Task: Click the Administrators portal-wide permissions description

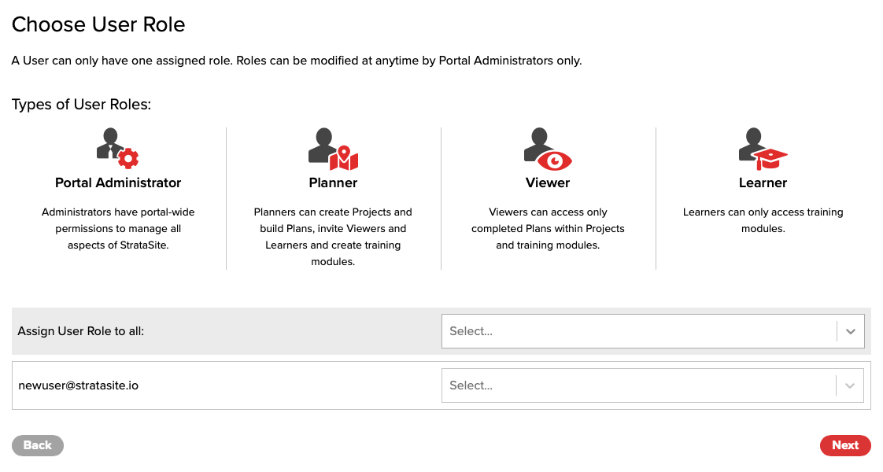Action: pos(118,228)
